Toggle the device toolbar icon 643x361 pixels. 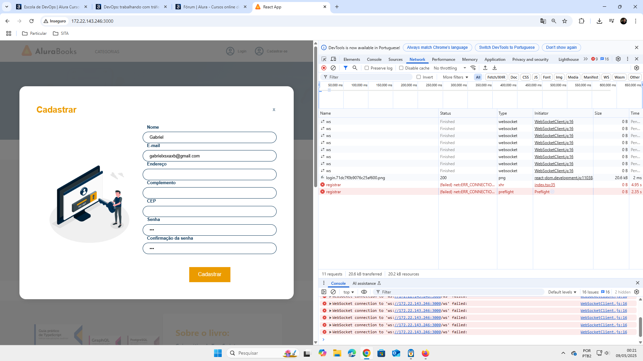click(x=333, y=59)
